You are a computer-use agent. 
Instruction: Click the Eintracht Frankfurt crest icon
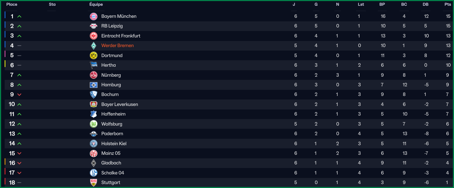[x=93, y=36]
